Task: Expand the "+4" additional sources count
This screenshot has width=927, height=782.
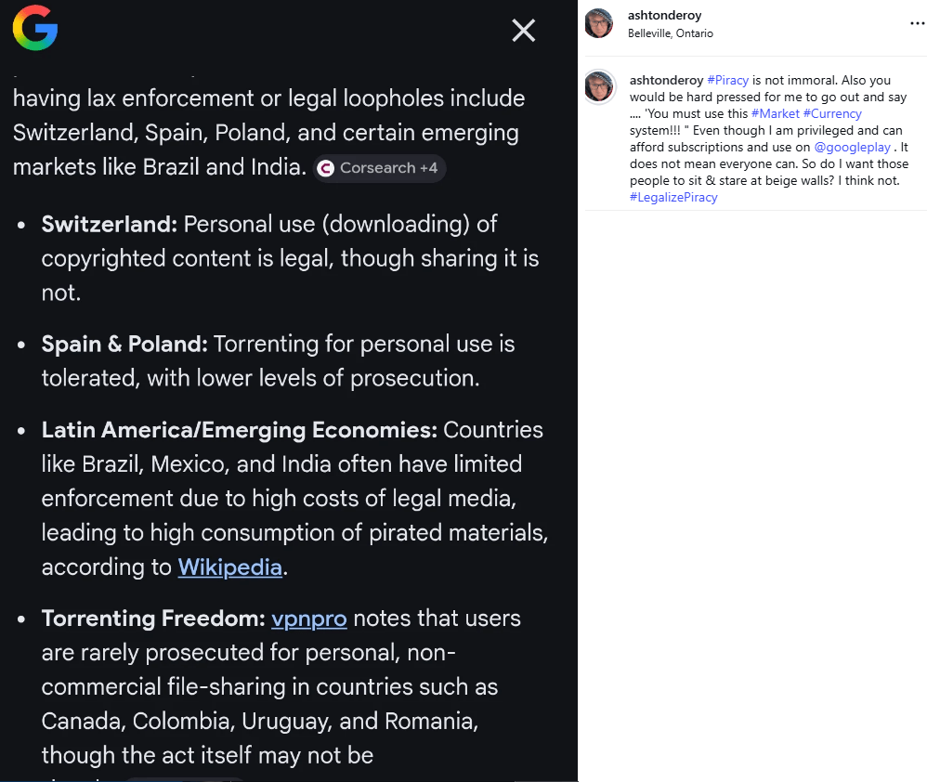Action: [428, 168]
